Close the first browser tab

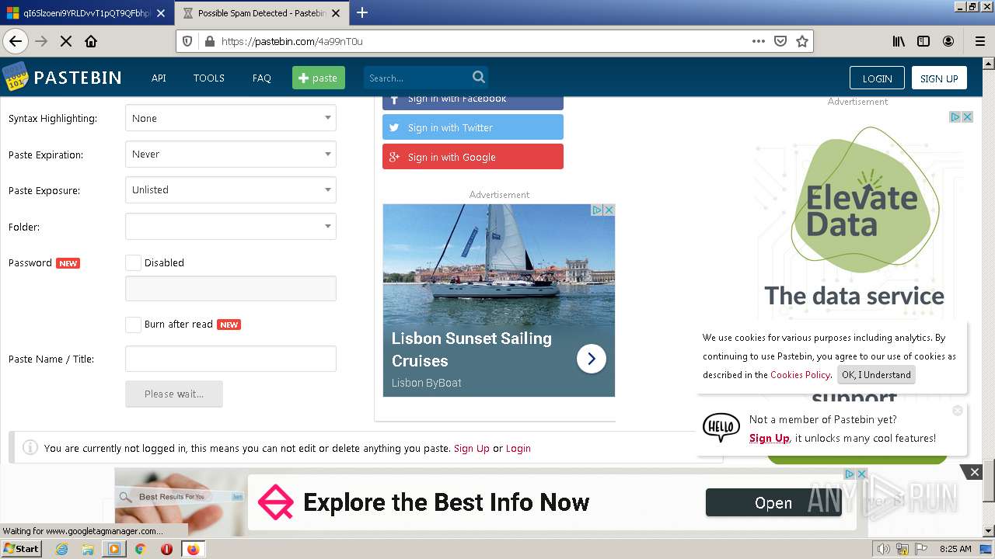point(161,13)
